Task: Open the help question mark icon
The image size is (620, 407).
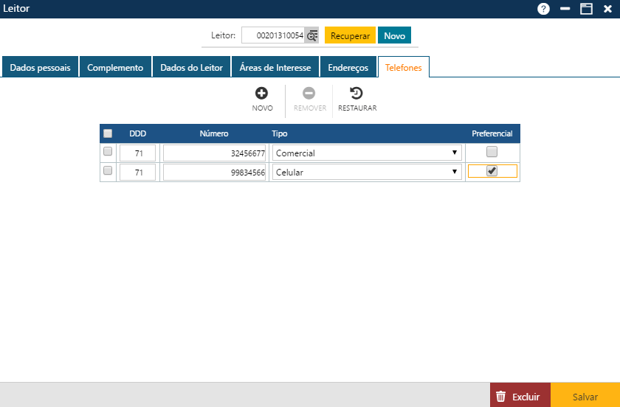Action: click(544, 9)
